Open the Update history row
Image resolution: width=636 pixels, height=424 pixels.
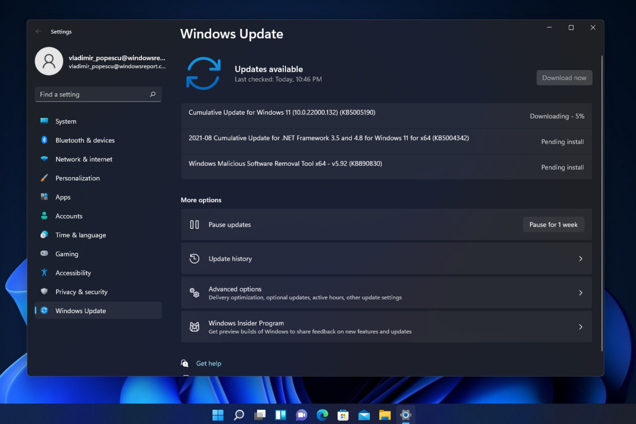(386, 258)
